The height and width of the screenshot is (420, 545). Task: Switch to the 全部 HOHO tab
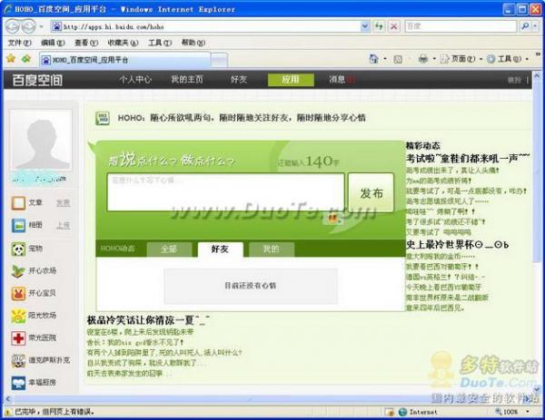point(169,249)
